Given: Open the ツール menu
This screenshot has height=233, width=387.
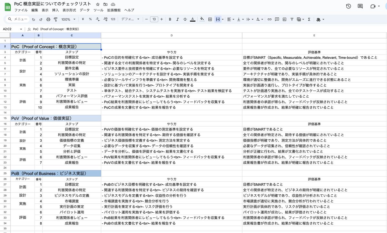Looking at the screenshot, I should coord(98,10).
